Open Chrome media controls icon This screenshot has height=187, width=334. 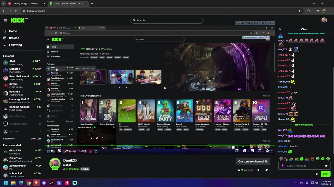(318, 11)
